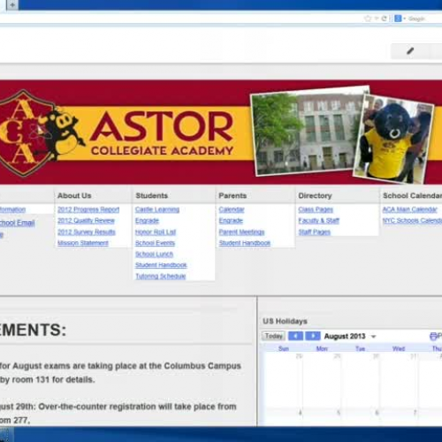Open the Mission Statement link
Screen dimensions: 442x442
tap(83, 243)
